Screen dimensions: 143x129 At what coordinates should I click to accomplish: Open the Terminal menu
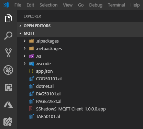click(117, 5)
